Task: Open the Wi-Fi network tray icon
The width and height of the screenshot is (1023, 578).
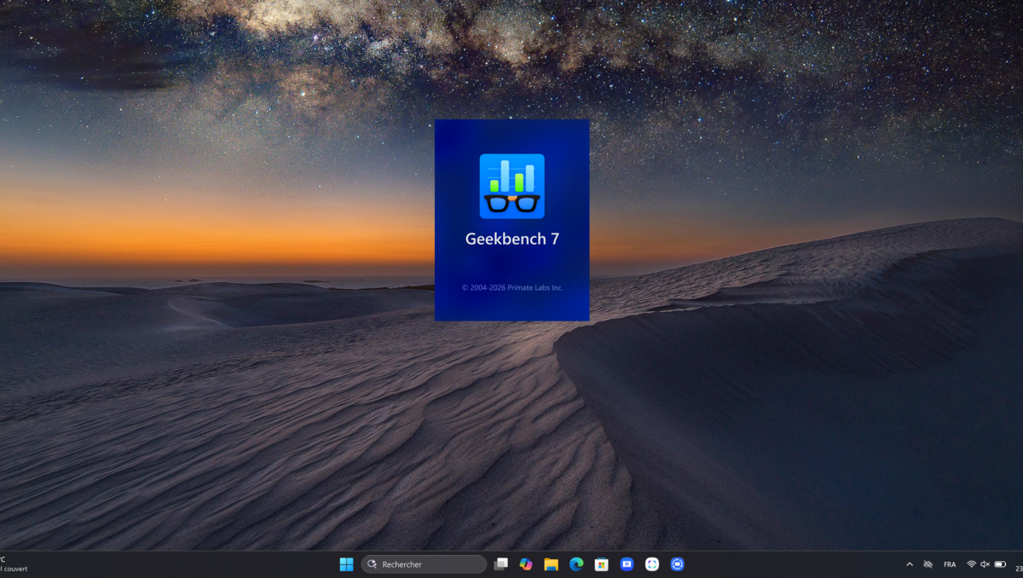Action: pos(972,564)
